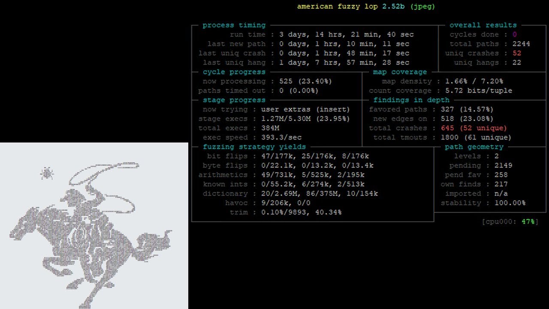Click levels value '2'
549x309 pixels.
click(x=496, y=157)
